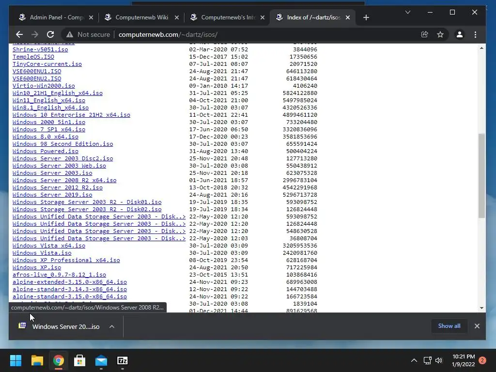The height and width of the screenshot is (372, 496).
Task: Click the address bar URL
Action: (x=168, y=34)
